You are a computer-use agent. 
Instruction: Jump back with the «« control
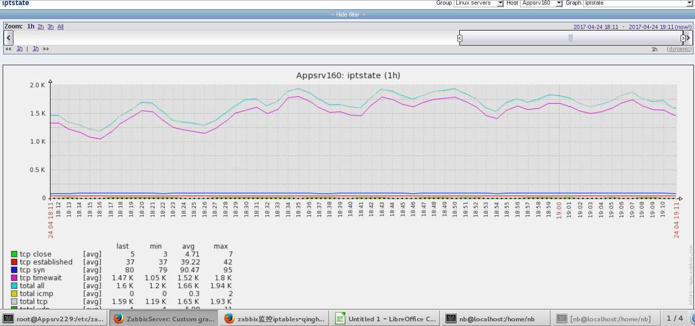[8, 49]
